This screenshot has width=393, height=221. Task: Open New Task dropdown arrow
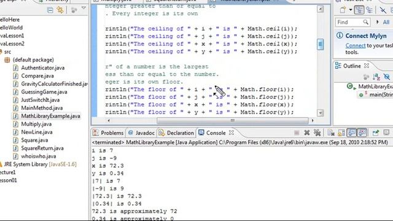click(x=351, y=10)
